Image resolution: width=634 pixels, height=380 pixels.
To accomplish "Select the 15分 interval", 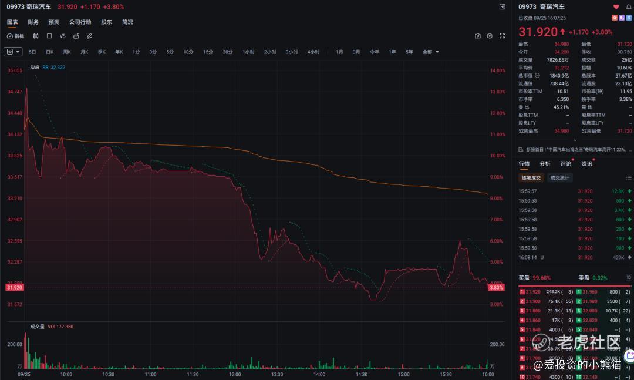I will coord(208,52).
